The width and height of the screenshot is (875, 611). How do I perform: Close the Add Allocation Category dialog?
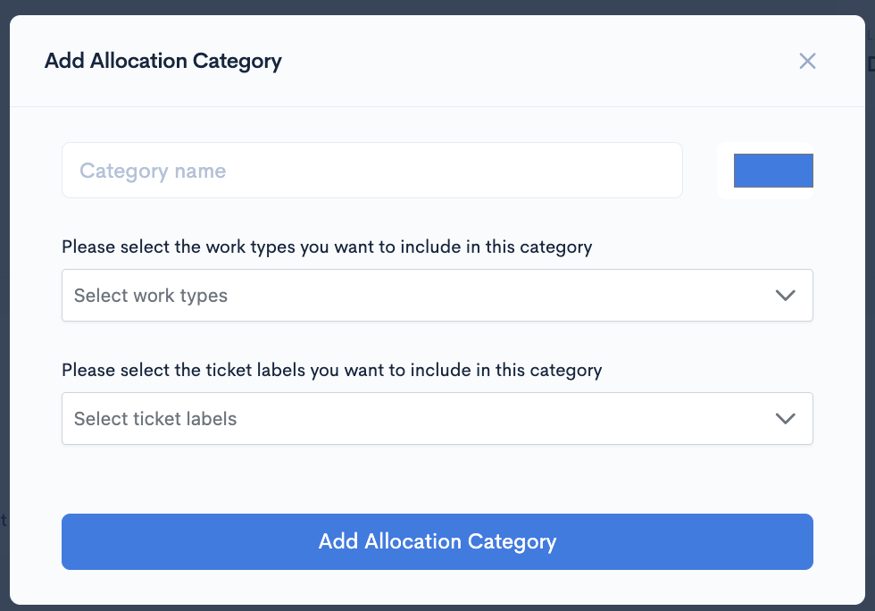807,61
